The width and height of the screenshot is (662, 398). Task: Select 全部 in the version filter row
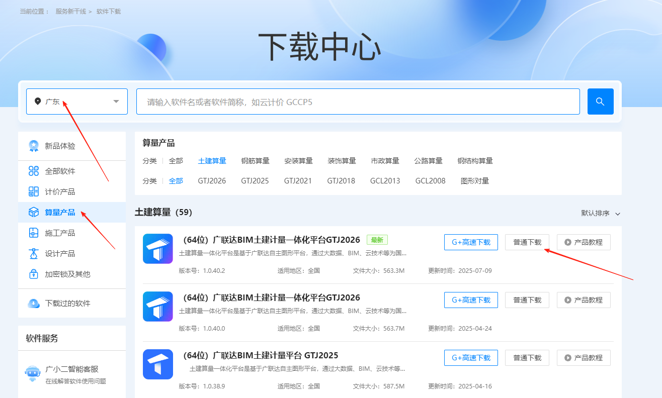click(x=176, y=181)
